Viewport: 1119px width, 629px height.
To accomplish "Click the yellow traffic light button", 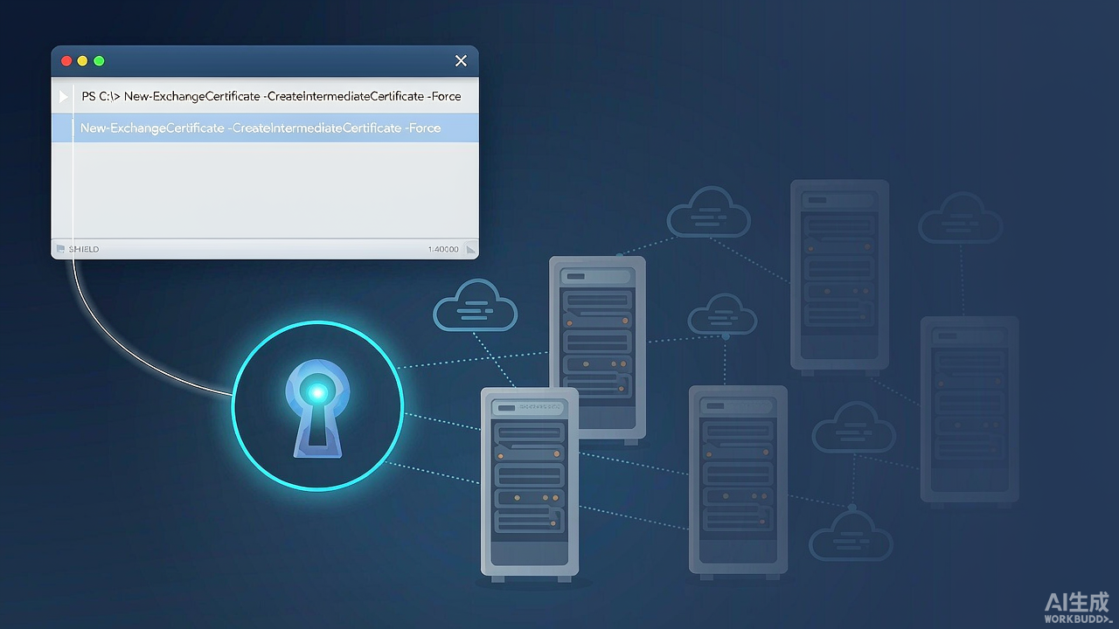I will pos(82,61).
